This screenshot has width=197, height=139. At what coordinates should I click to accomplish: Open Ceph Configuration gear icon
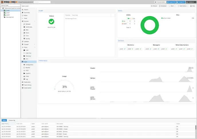[24, 65]
